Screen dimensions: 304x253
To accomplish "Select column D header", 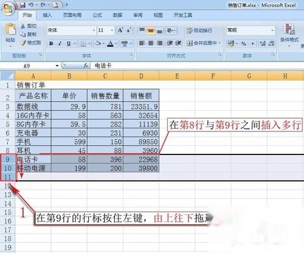I will click(x=141, y=76).
